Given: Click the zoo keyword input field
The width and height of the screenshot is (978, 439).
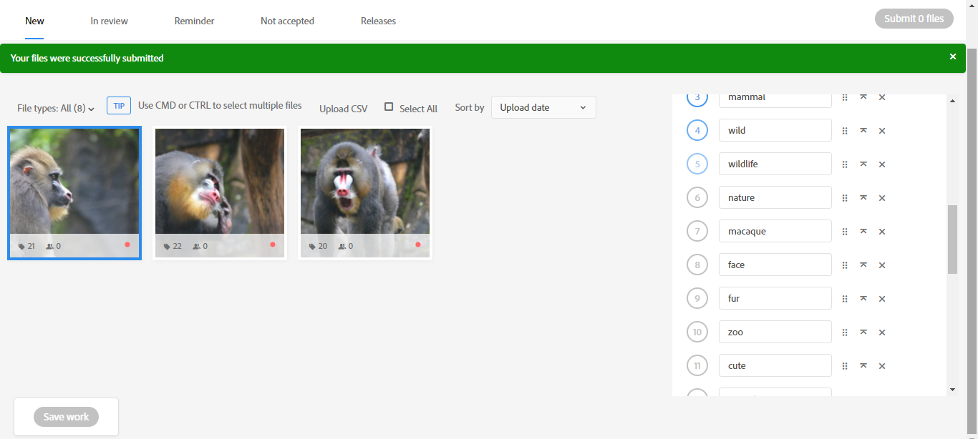Looking at the screenshot, I should click(775, 332).
